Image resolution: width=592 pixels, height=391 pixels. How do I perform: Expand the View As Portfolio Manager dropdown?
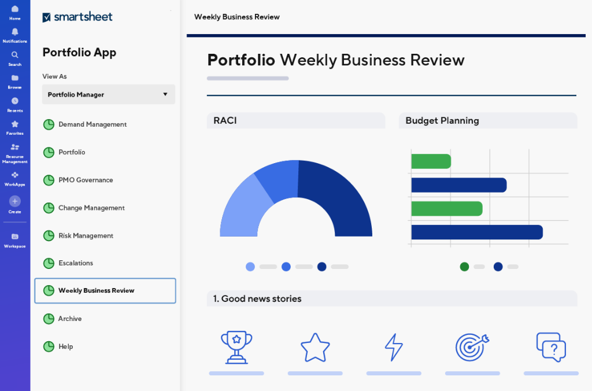click(x=108, y=94)
